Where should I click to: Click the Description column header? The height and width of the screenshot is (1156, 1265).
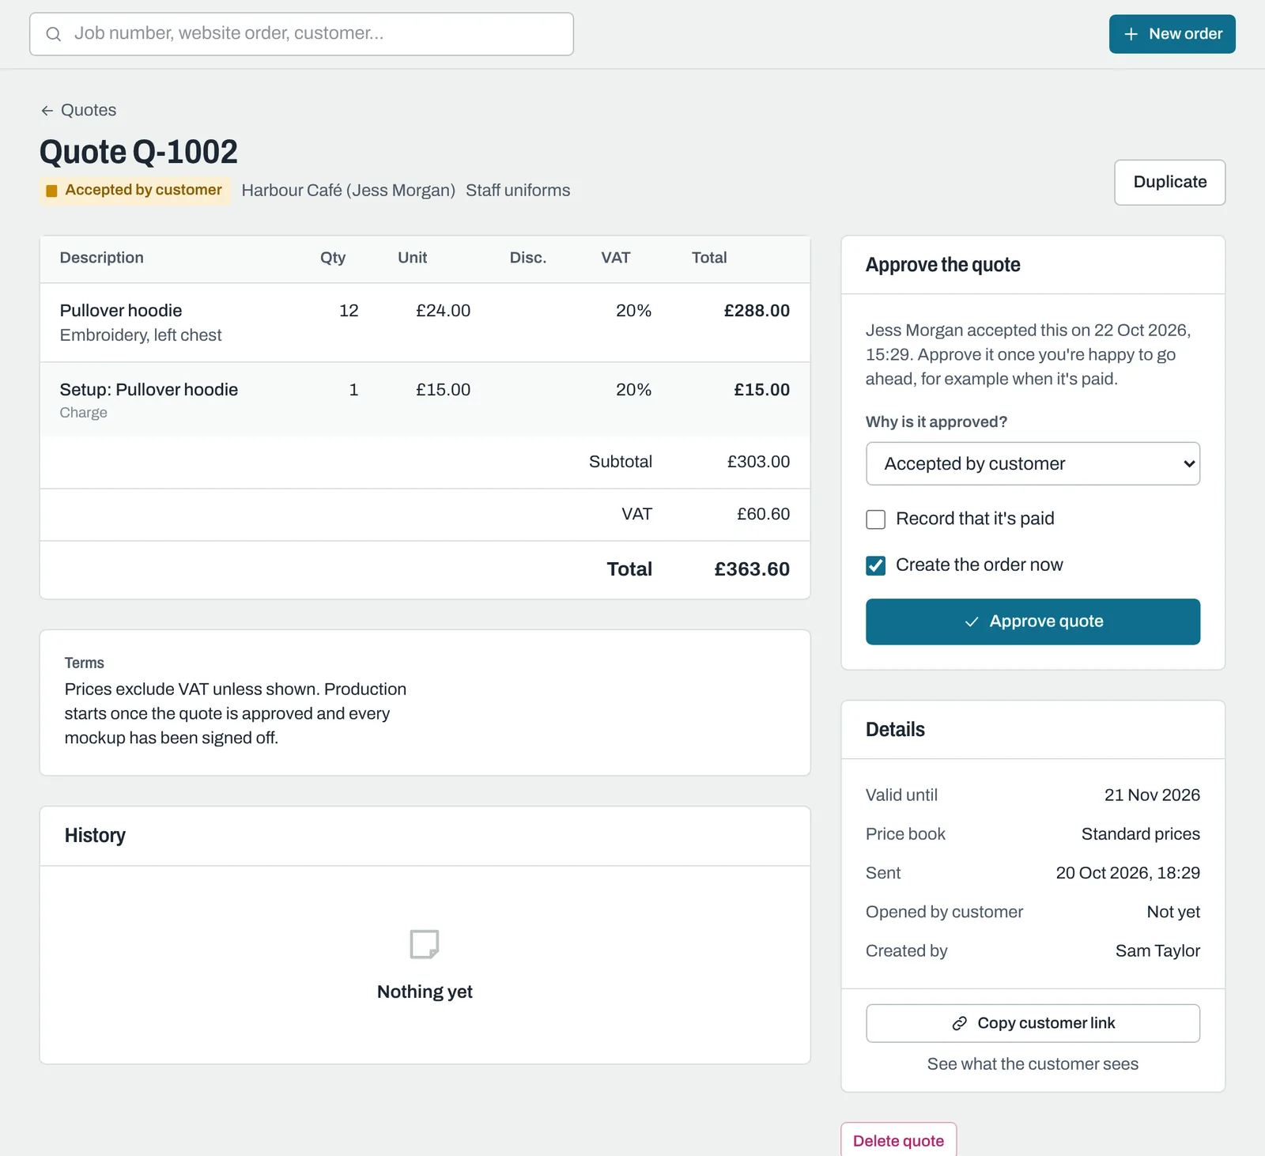point(102,258)
